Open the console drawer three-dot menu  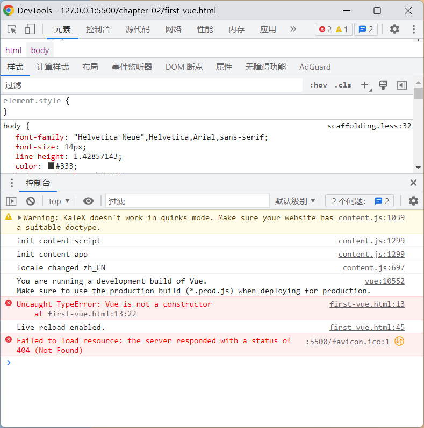click(11, 183)
